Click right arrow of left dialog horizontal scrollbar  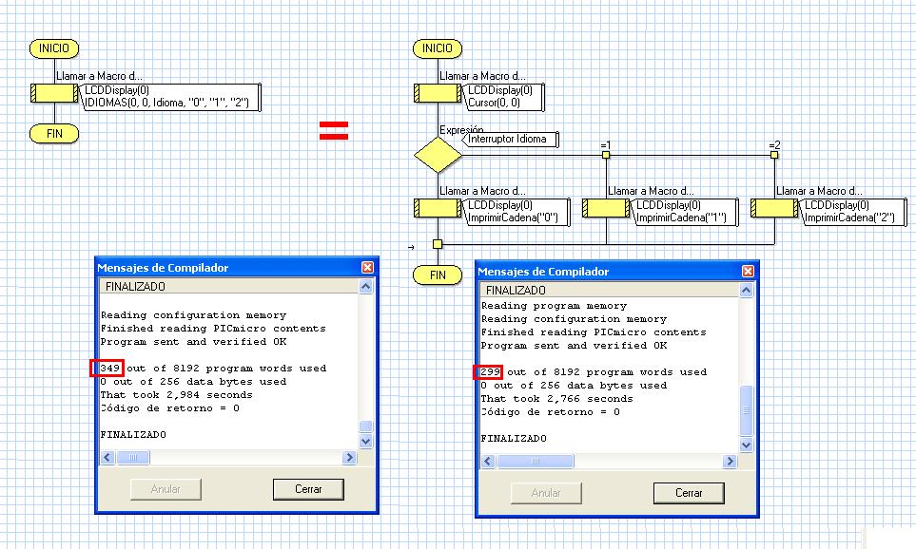click(349, 458)
